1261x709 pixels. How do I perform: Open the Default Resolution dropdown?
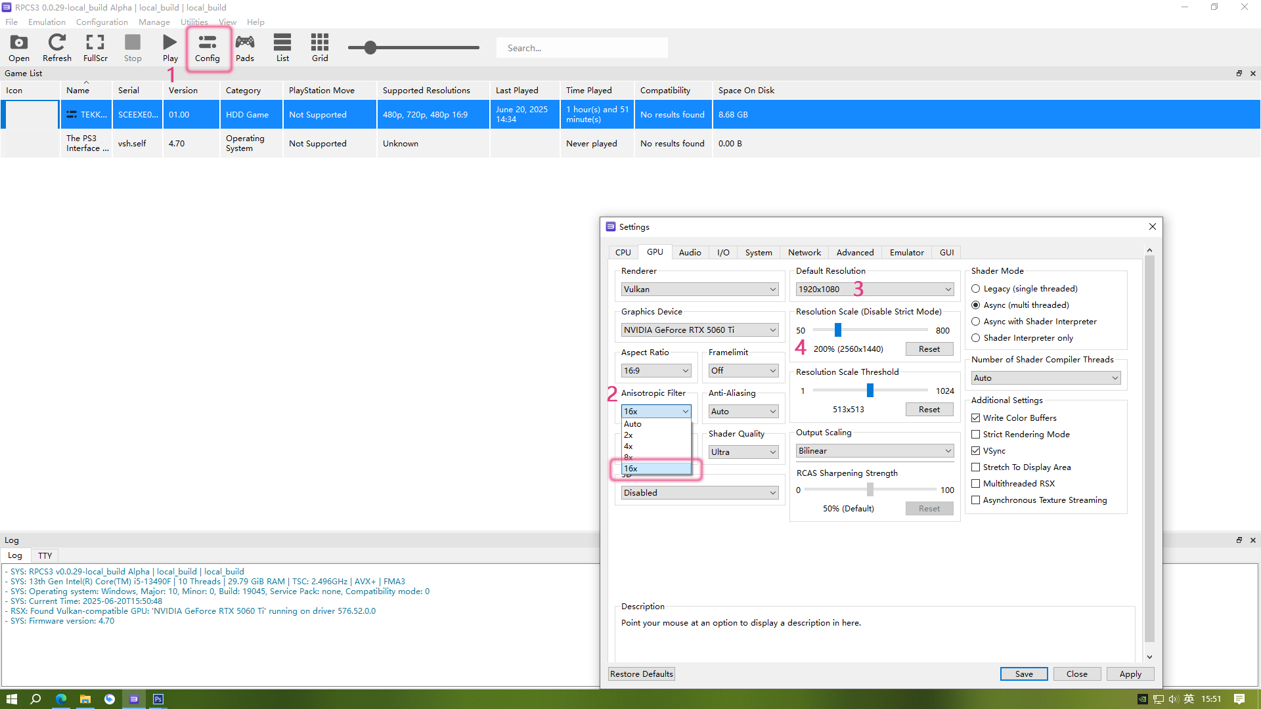click(875, 290)
